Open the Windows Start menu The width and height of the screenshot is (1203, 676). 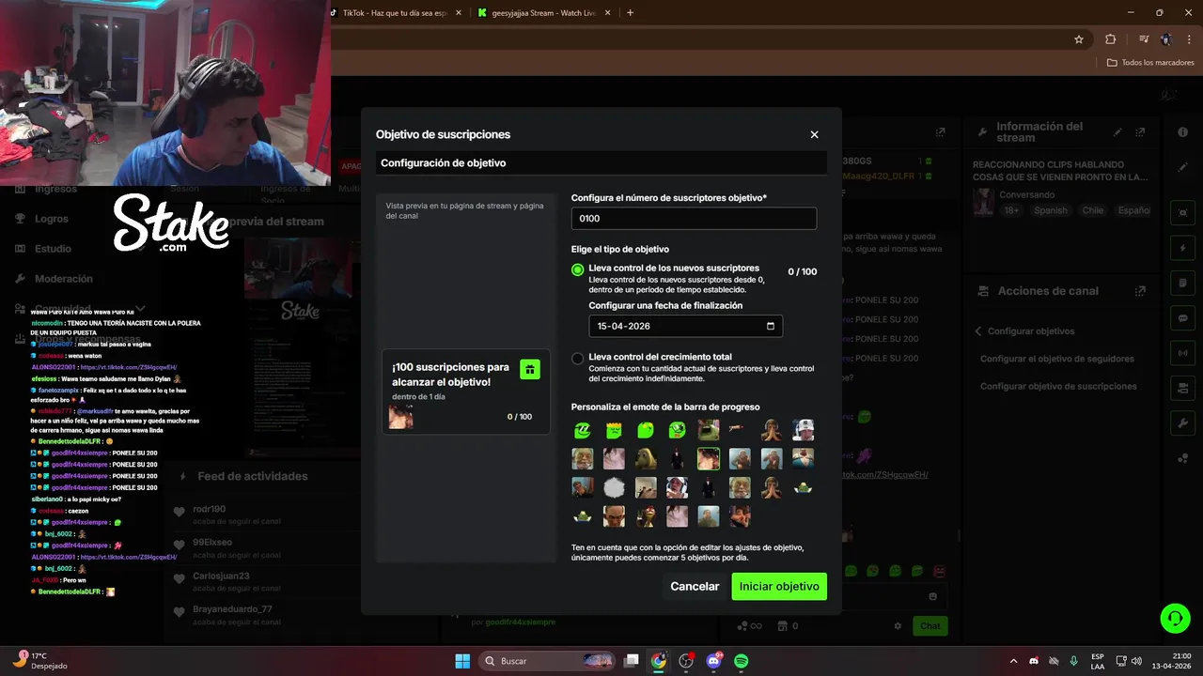(x=462, y=661)
